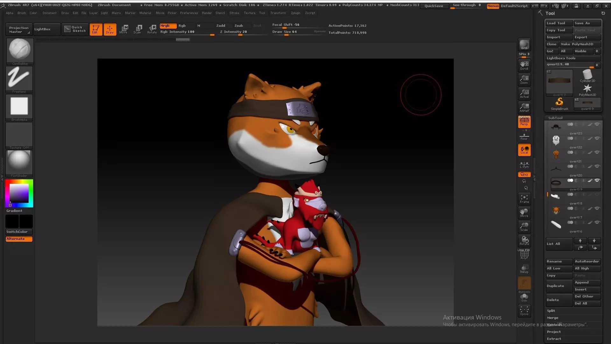Expand the Merge section
This screenshot has height=344, width=611.
(552, 318)
